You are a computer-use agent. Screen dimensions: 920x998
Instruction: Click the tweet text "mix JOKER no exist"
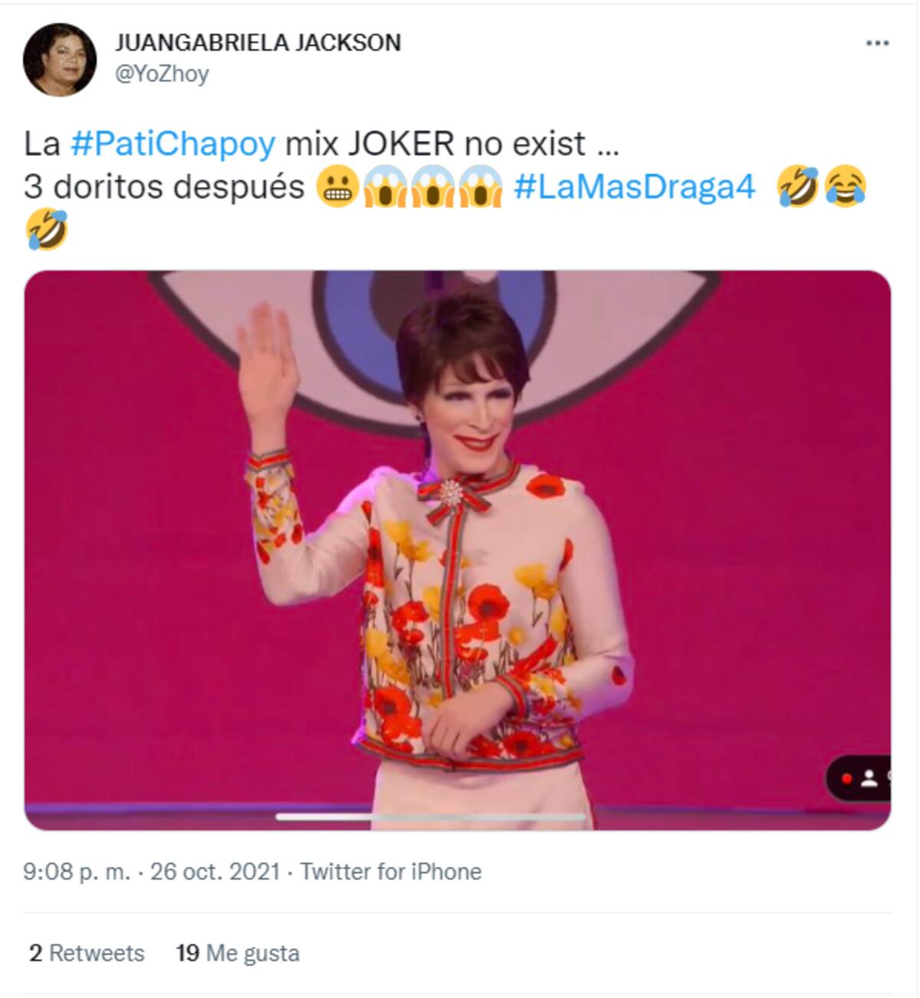coord(435,143)
